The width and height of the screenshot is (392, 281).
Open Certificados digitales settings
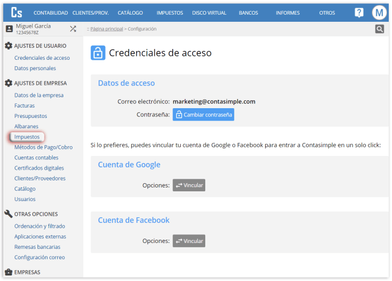[x=39, y=168]
